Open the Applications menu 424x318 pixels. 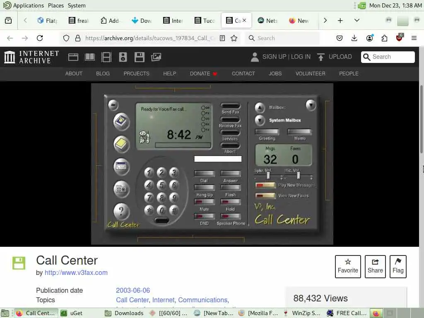[x=29, y=5]
